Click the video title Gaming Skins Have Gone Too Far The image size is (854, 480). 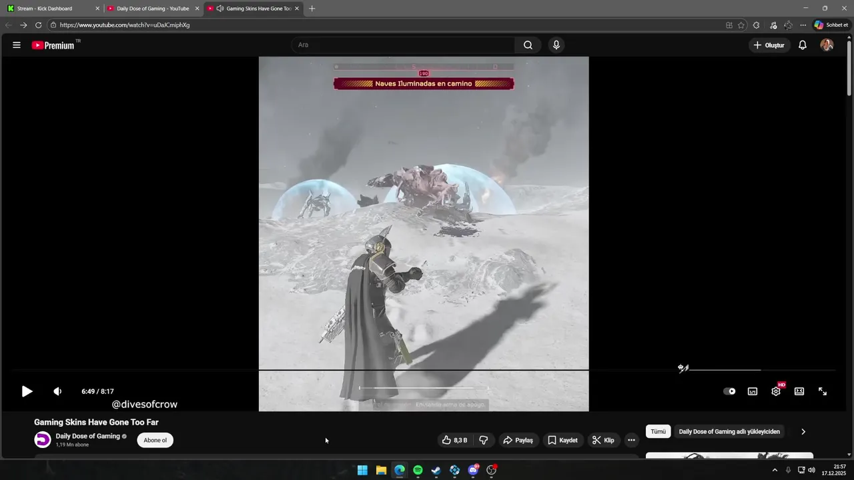pos(96,422)
